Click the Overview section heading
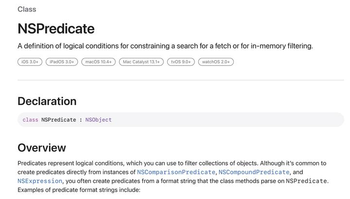Screen dimensions: 350x199 [x=41, y=148]
